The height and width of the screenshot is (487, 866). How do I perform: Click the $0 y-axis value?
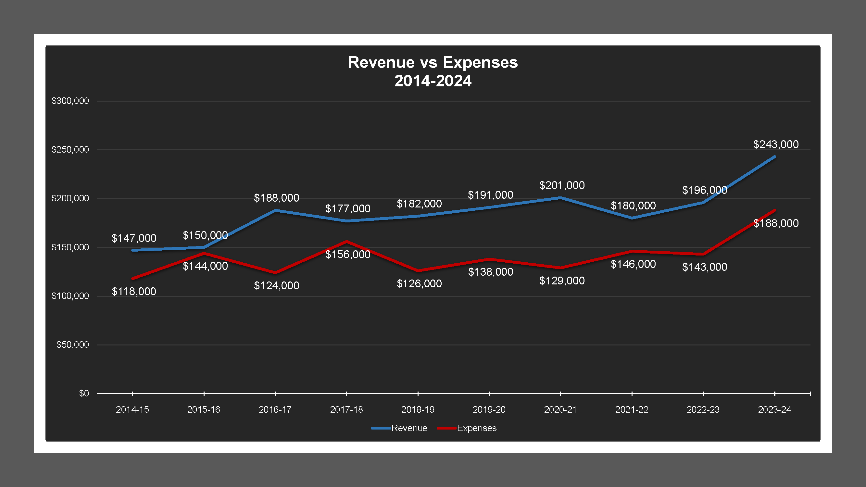84,393
